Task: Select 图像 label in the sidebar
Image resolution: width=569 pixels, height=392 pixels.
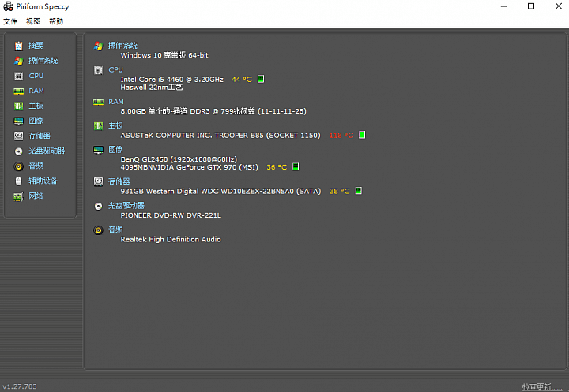Action: tap(36, 121)
